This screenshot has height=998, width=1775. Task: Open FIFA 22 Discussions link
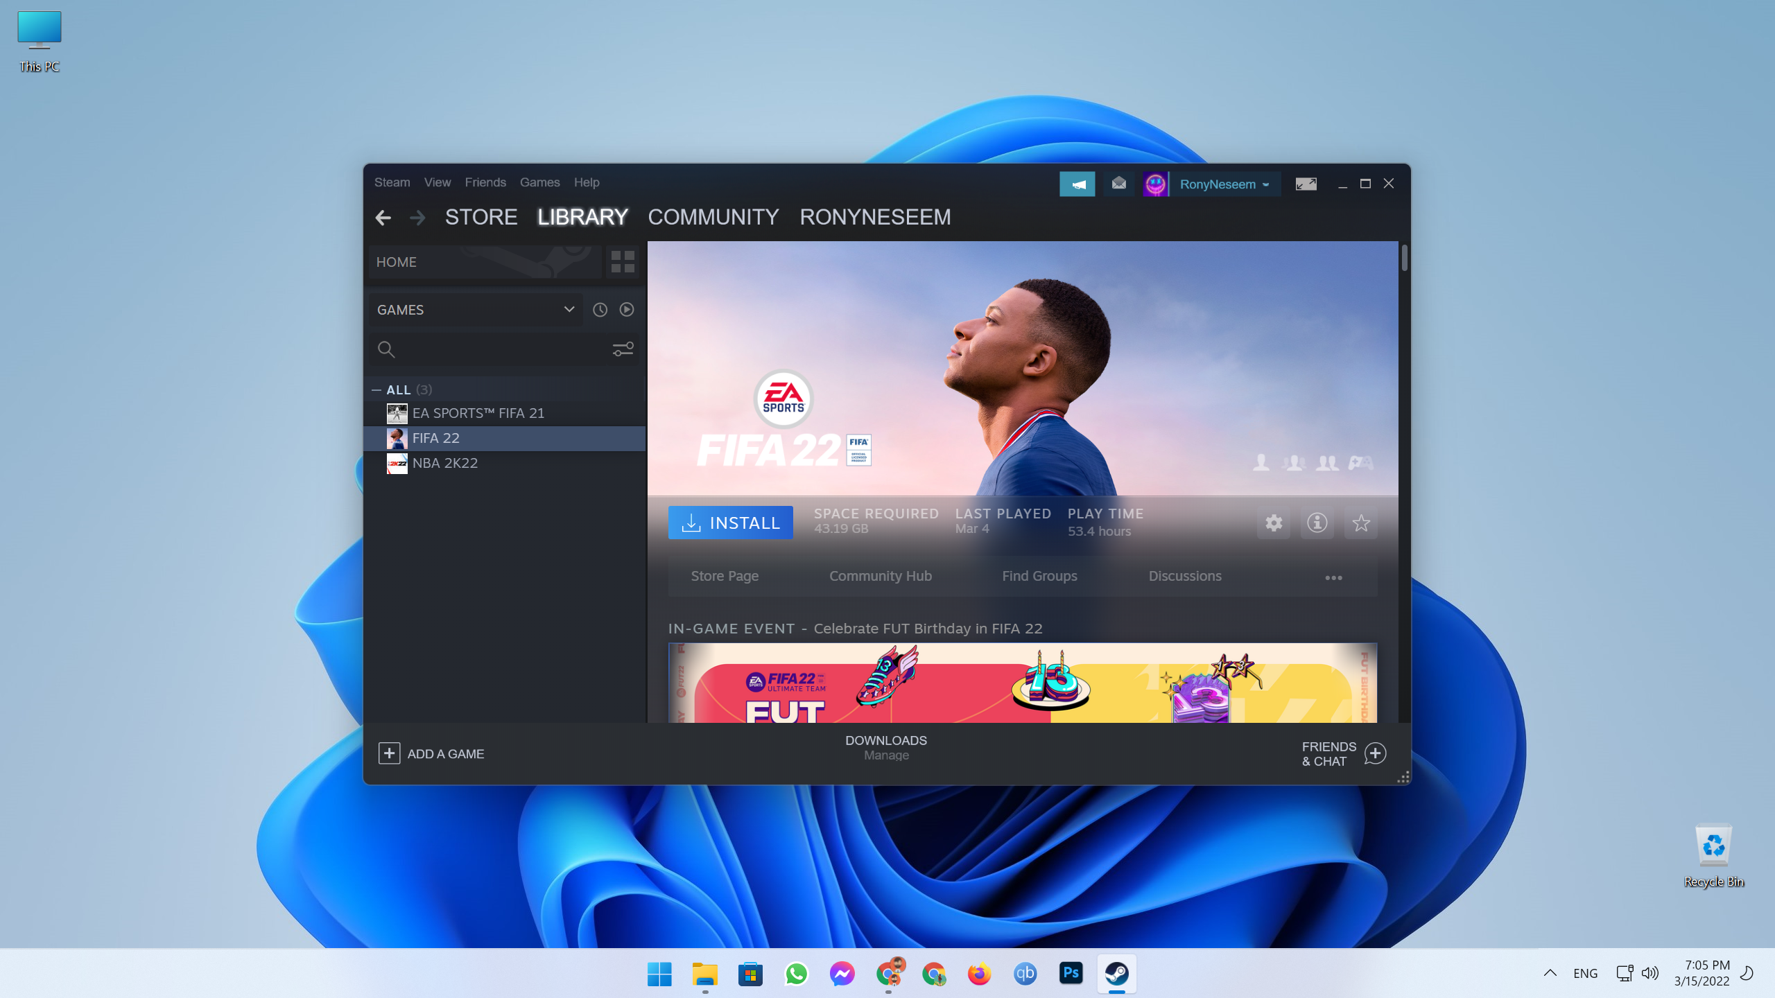[1185, 576]
